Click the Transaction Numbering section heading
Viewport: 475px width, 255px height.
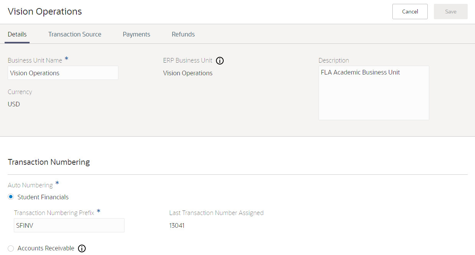pos(49,162)
